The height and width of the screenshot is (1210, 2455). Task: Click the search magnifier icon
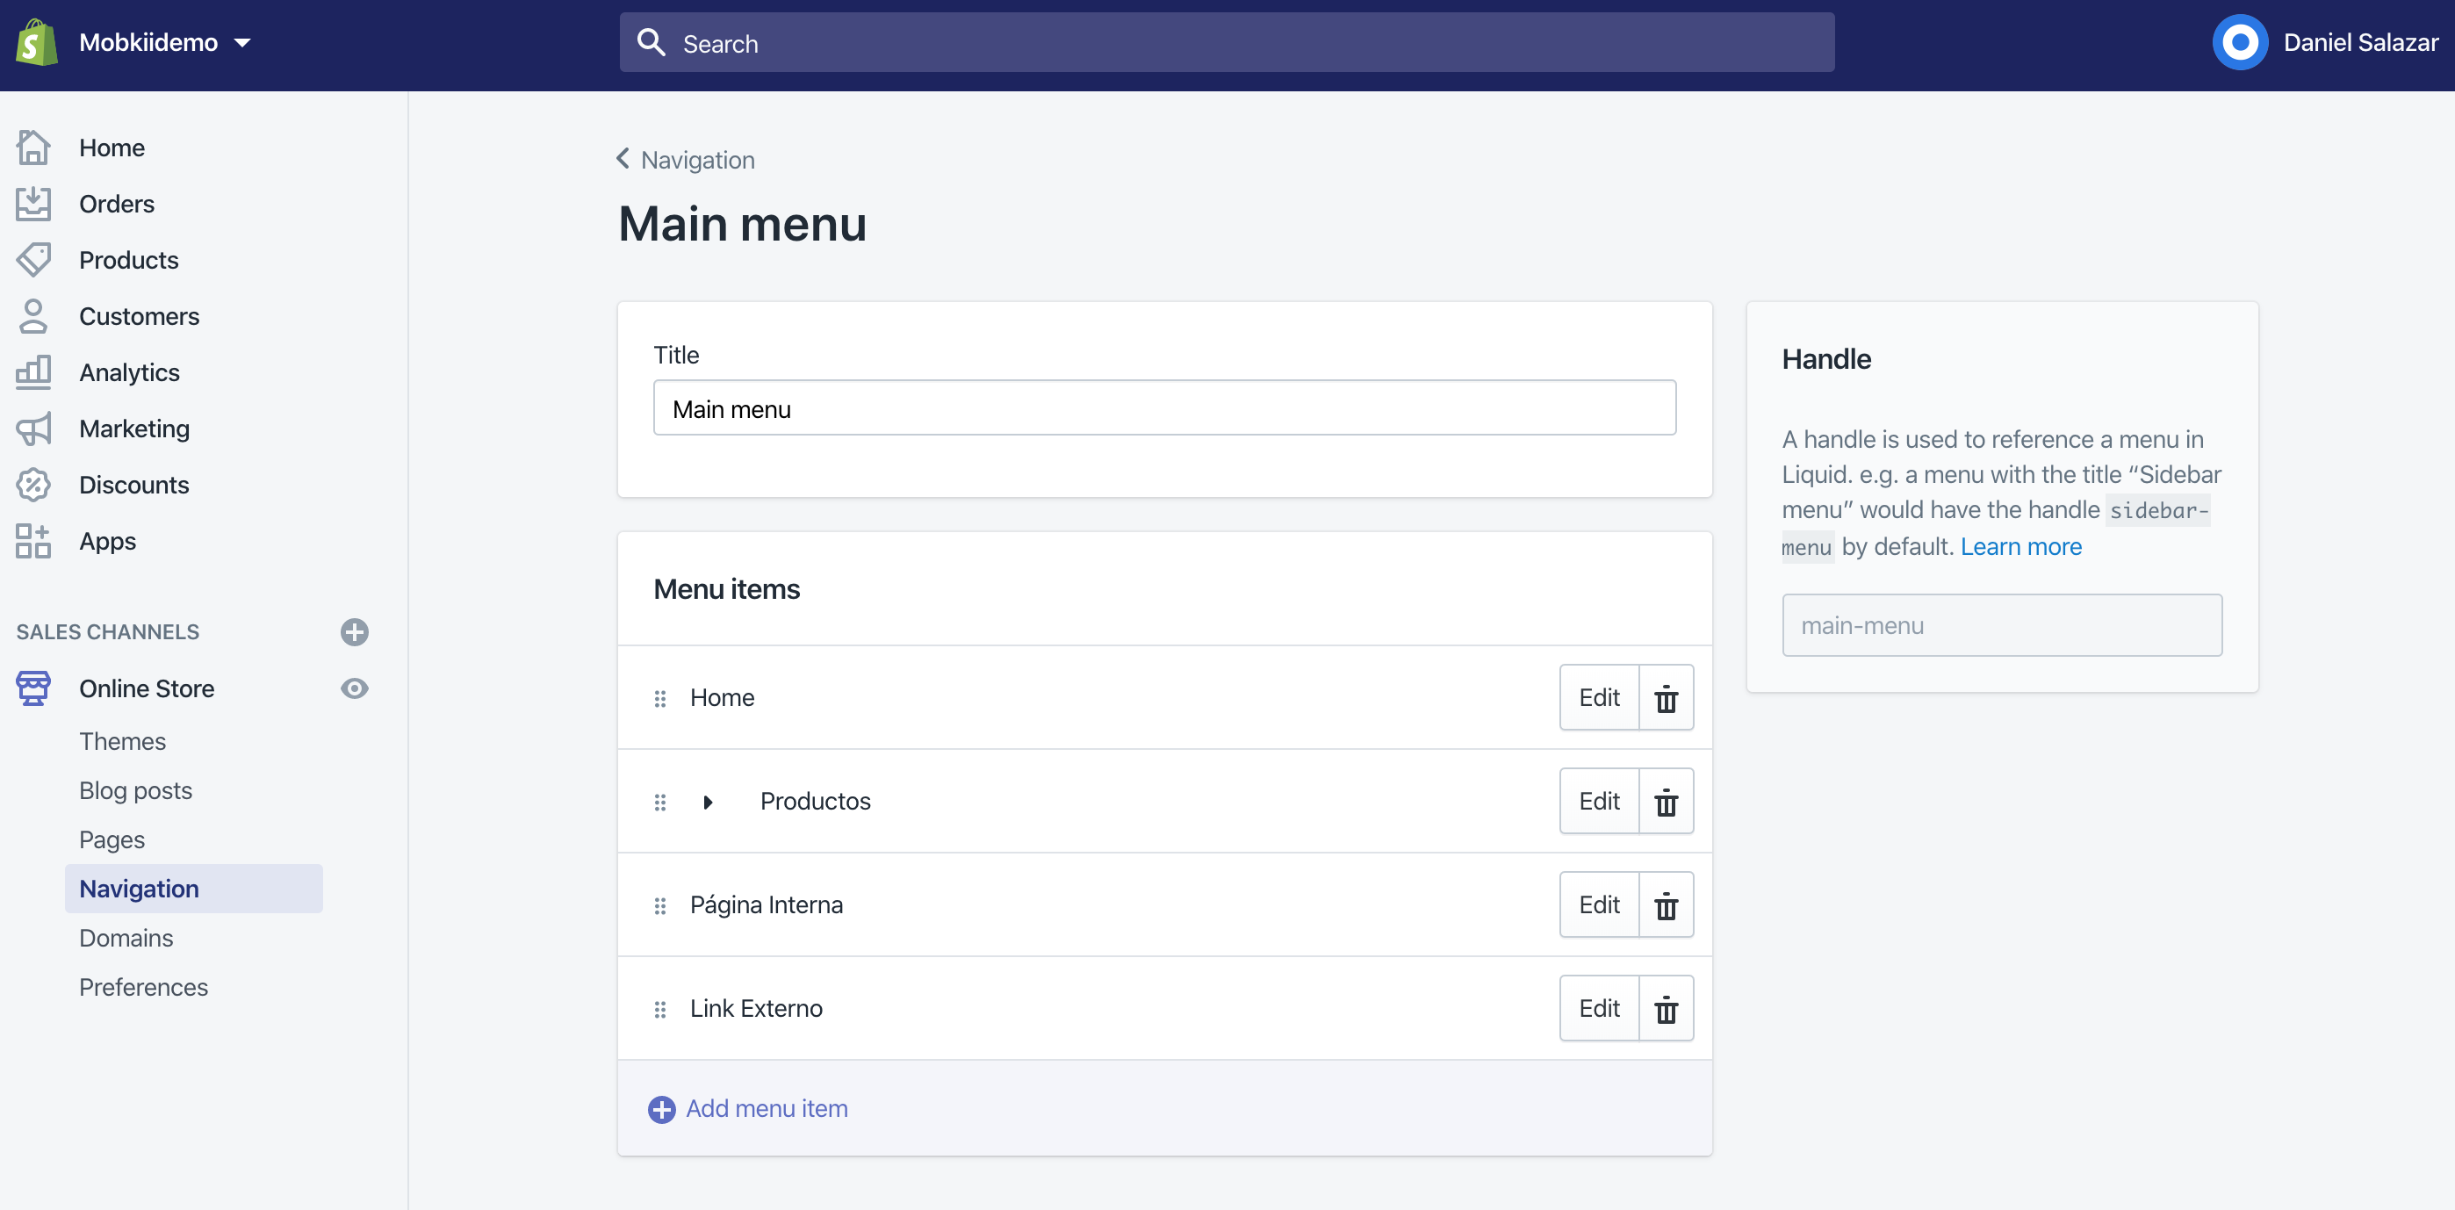pyautogui.click(x=651, y=43)
